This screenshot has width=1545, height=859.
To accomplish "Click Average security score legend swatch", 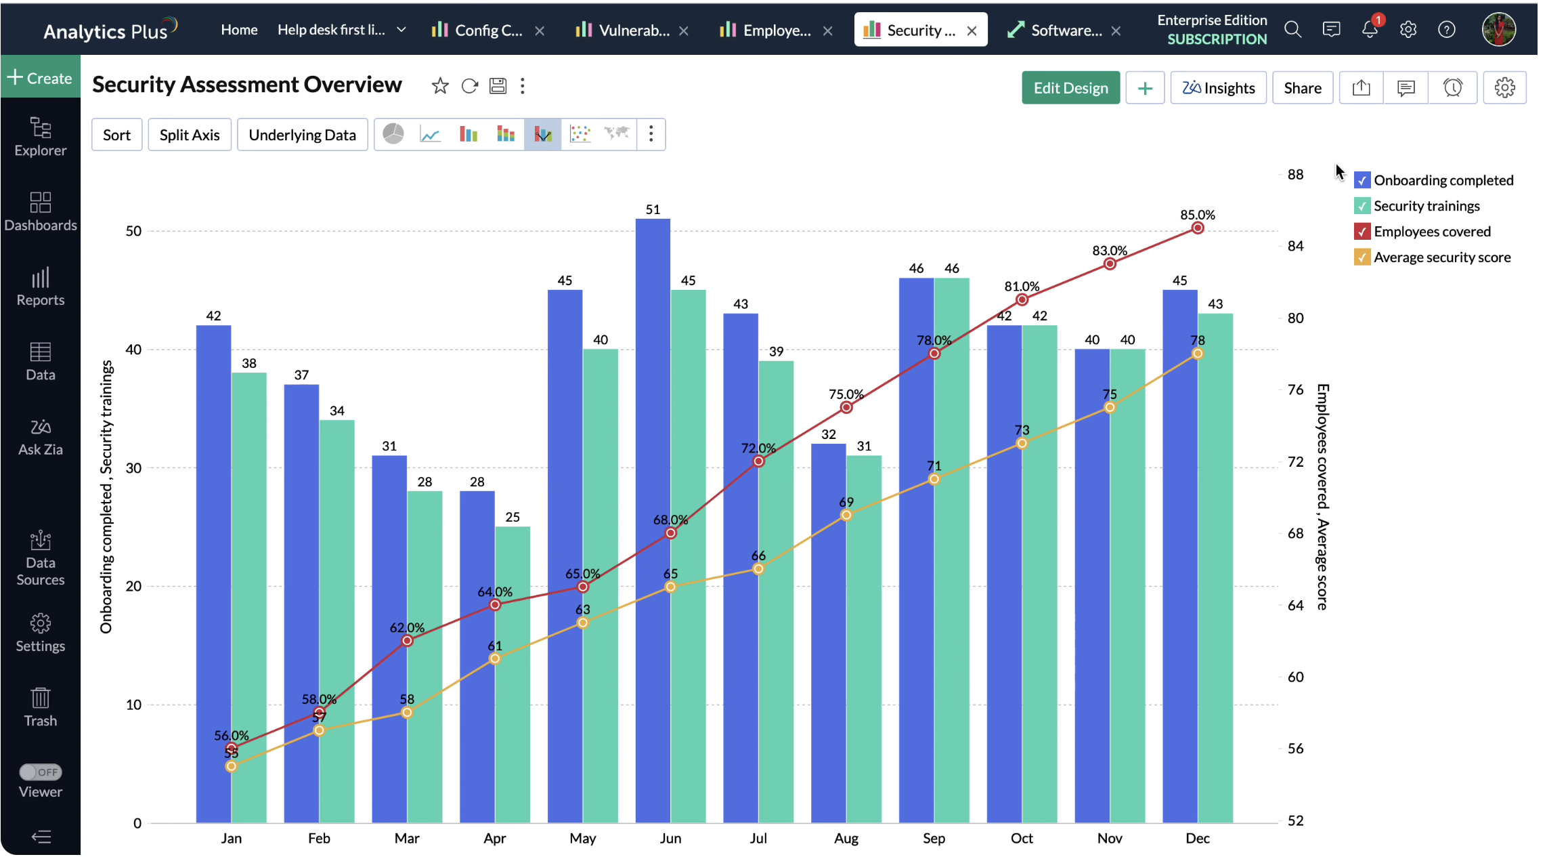I will [x=1362, y=257].
